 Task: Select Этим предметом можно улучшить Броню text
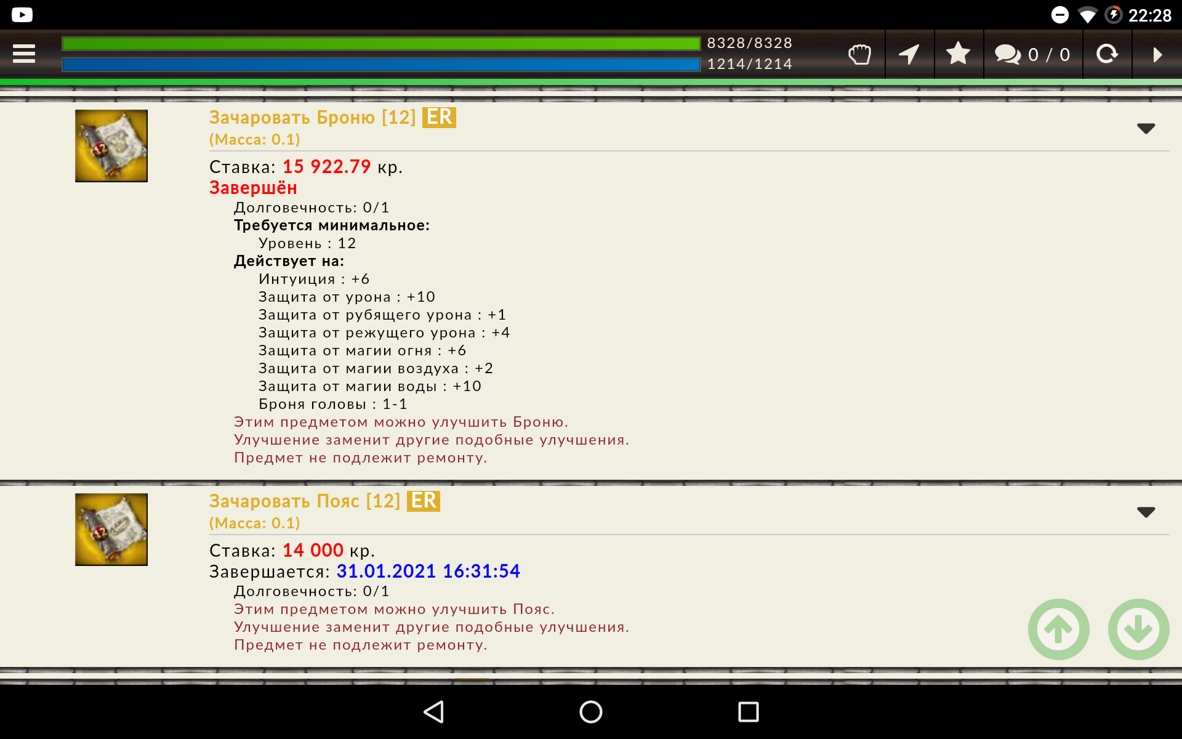pos(401,422)
